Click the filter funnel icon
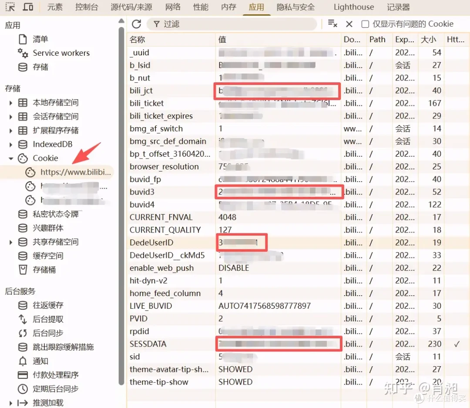 (157, 24)
